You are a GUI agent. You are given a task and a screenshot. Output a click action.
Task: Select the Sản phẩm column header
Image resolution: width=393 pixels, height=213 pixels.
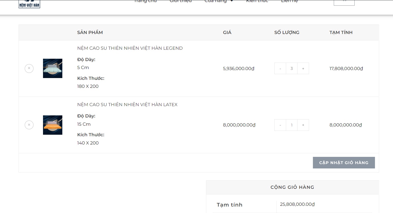click(x=90, y=32)
